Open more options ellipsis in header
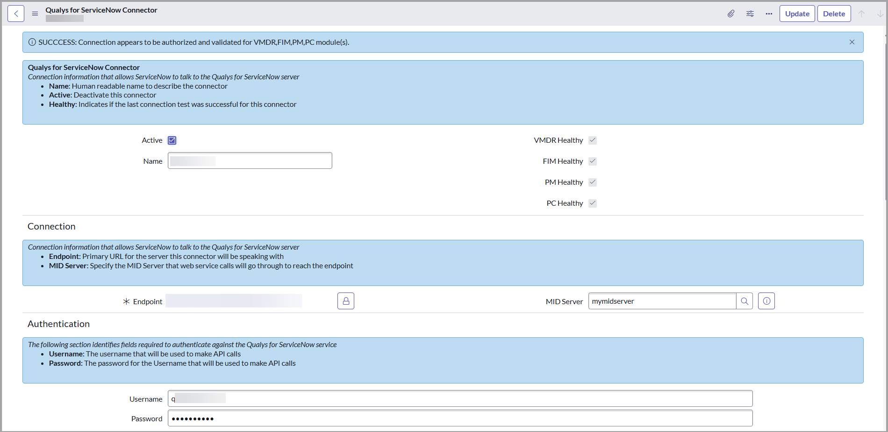Image resolution: width=888 pixels, height=432 pixels. pos(769,14)
